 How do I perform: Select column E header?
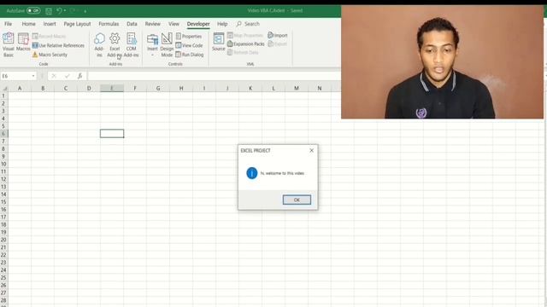point(112,89)
